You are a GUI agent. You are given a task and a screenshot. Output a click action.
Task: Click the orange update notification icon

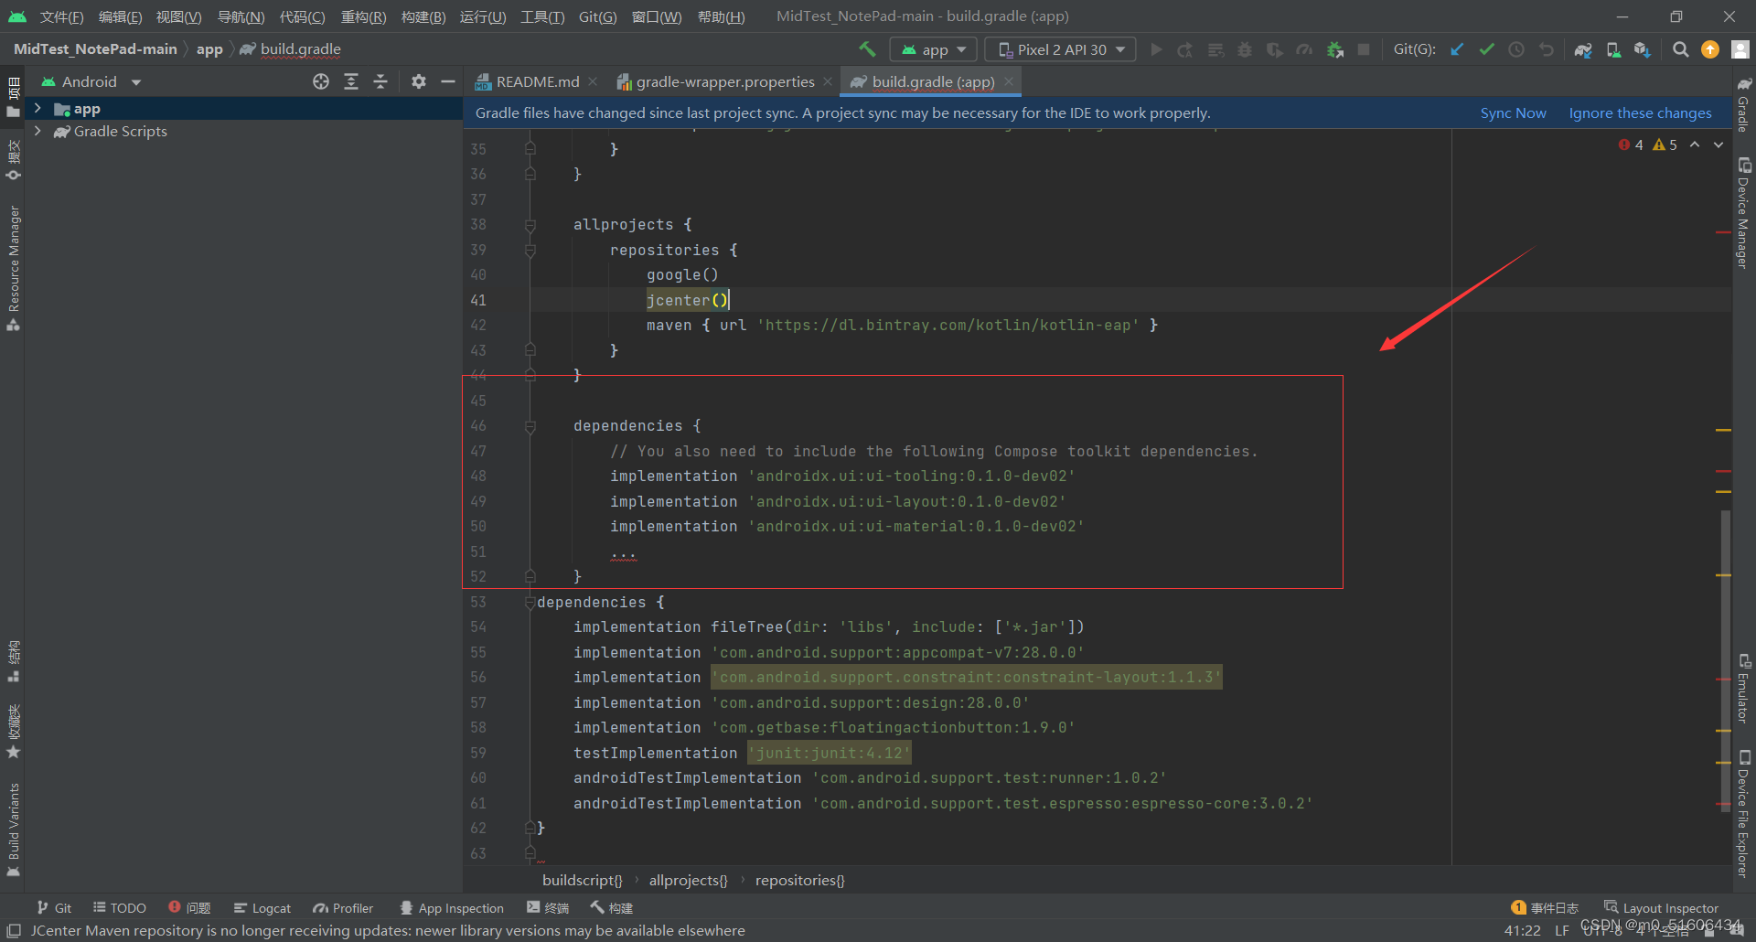[1710, 49]
